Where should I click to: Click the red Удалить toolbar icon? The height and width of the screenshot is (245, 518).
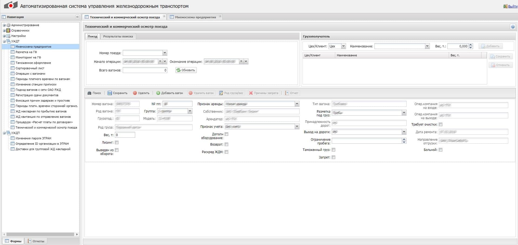point(135,93)
